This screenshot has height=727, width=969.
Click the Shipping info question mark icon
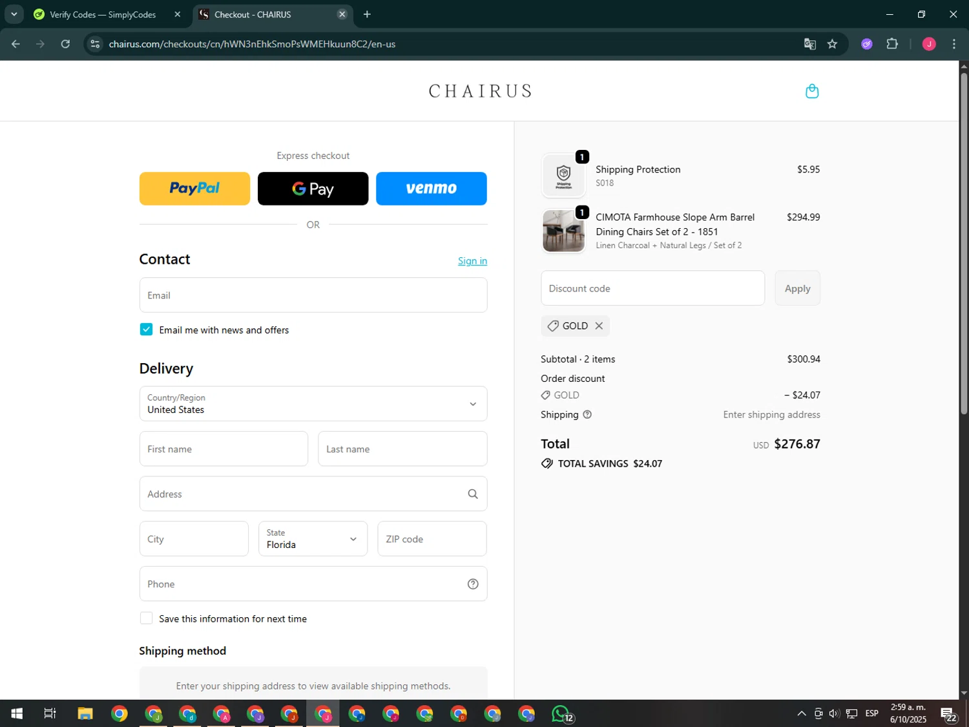click(x=587, y=415)
